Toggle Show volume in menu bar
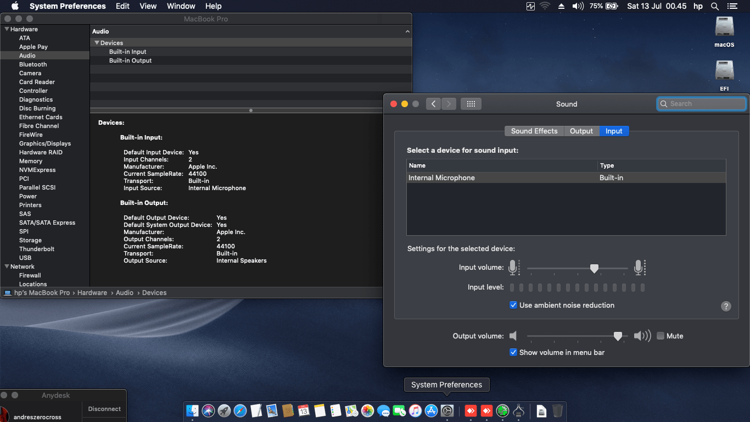The height and width of the screenshot is (422, 750). (x=513, y=352)
